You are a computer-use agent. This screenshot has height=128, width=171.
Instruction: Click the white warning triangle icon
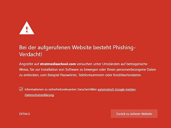tap(27, 28)
